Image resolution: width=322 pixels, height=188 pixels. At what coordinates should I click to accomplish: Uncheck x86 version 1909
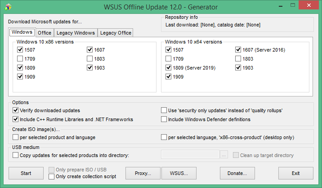[20, 77]
